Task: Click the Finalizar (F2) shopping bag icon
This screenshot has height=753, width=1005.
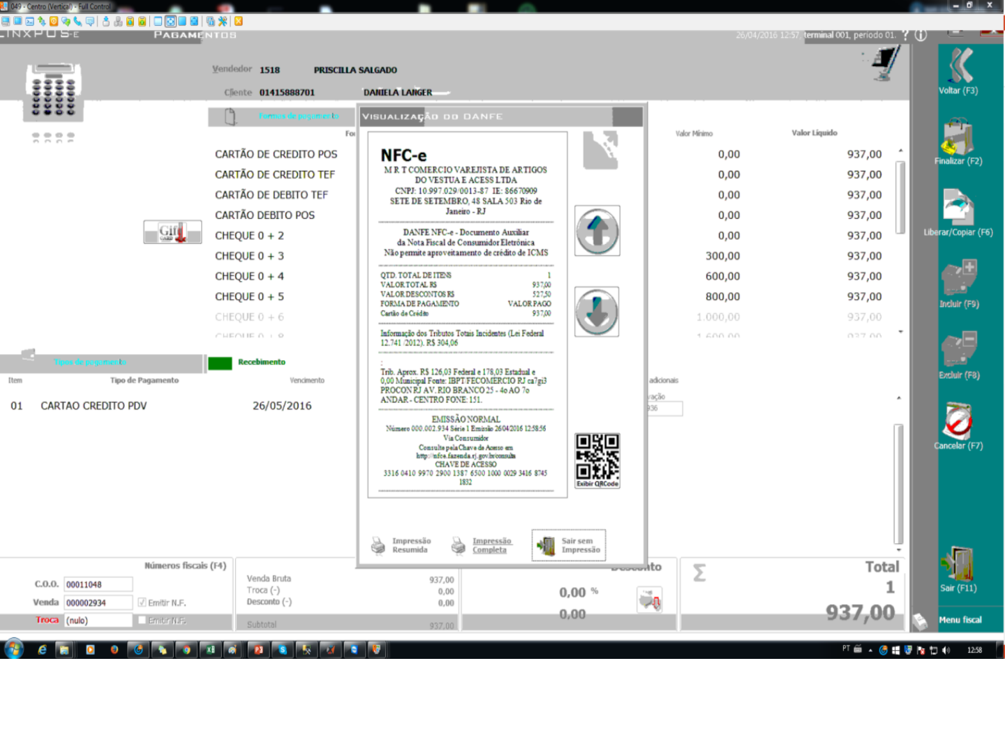Action: (958, 136)
